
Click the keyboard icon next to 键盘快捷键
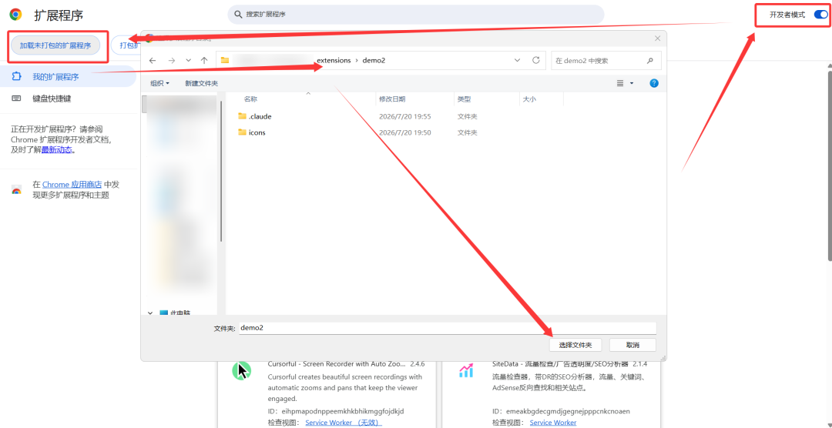(16, 98)
